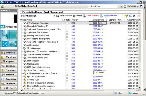Sort by Project Name column header
146x96 pixels.
(x=41, y=20)
